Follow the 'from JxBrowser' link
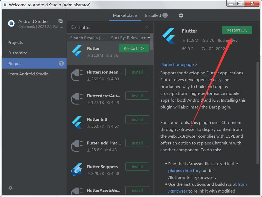This screenshot has width=262, height=197. 207,188
